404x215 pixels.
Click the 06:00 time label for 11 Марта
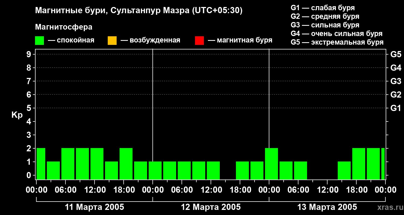(x=65, y=190)
